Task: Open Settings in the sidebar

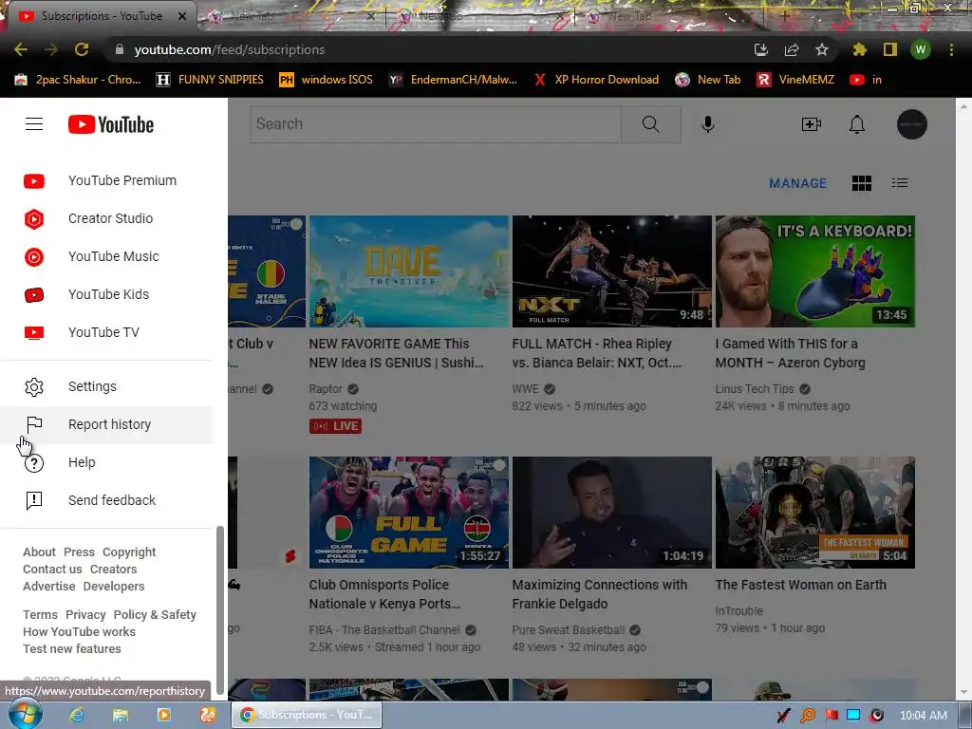Action: point(106,386)
